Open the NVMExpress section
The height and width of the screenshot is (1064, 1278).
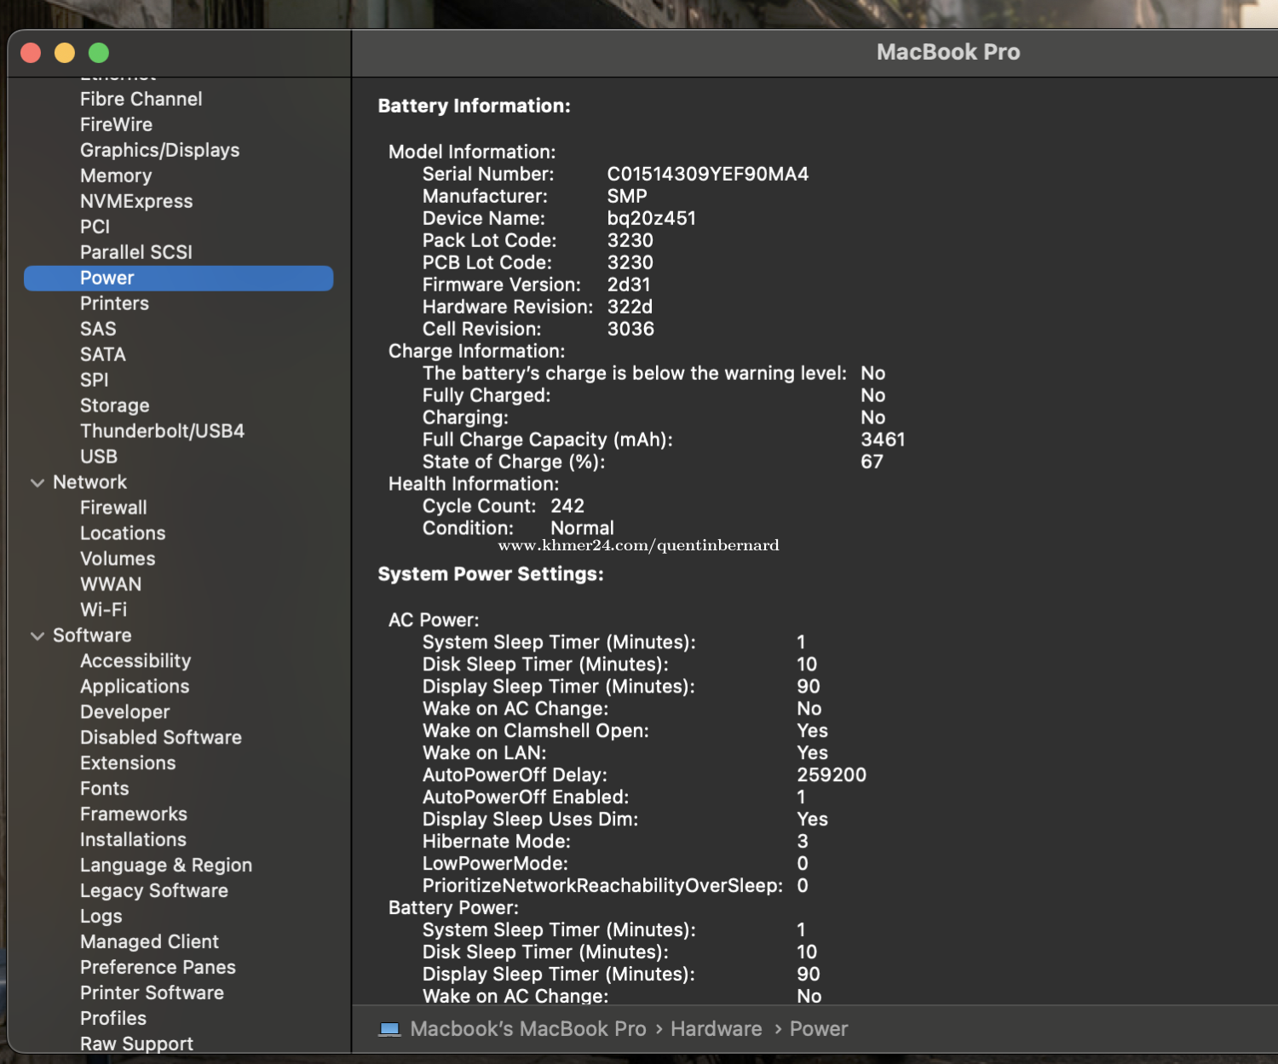[136, 201]
